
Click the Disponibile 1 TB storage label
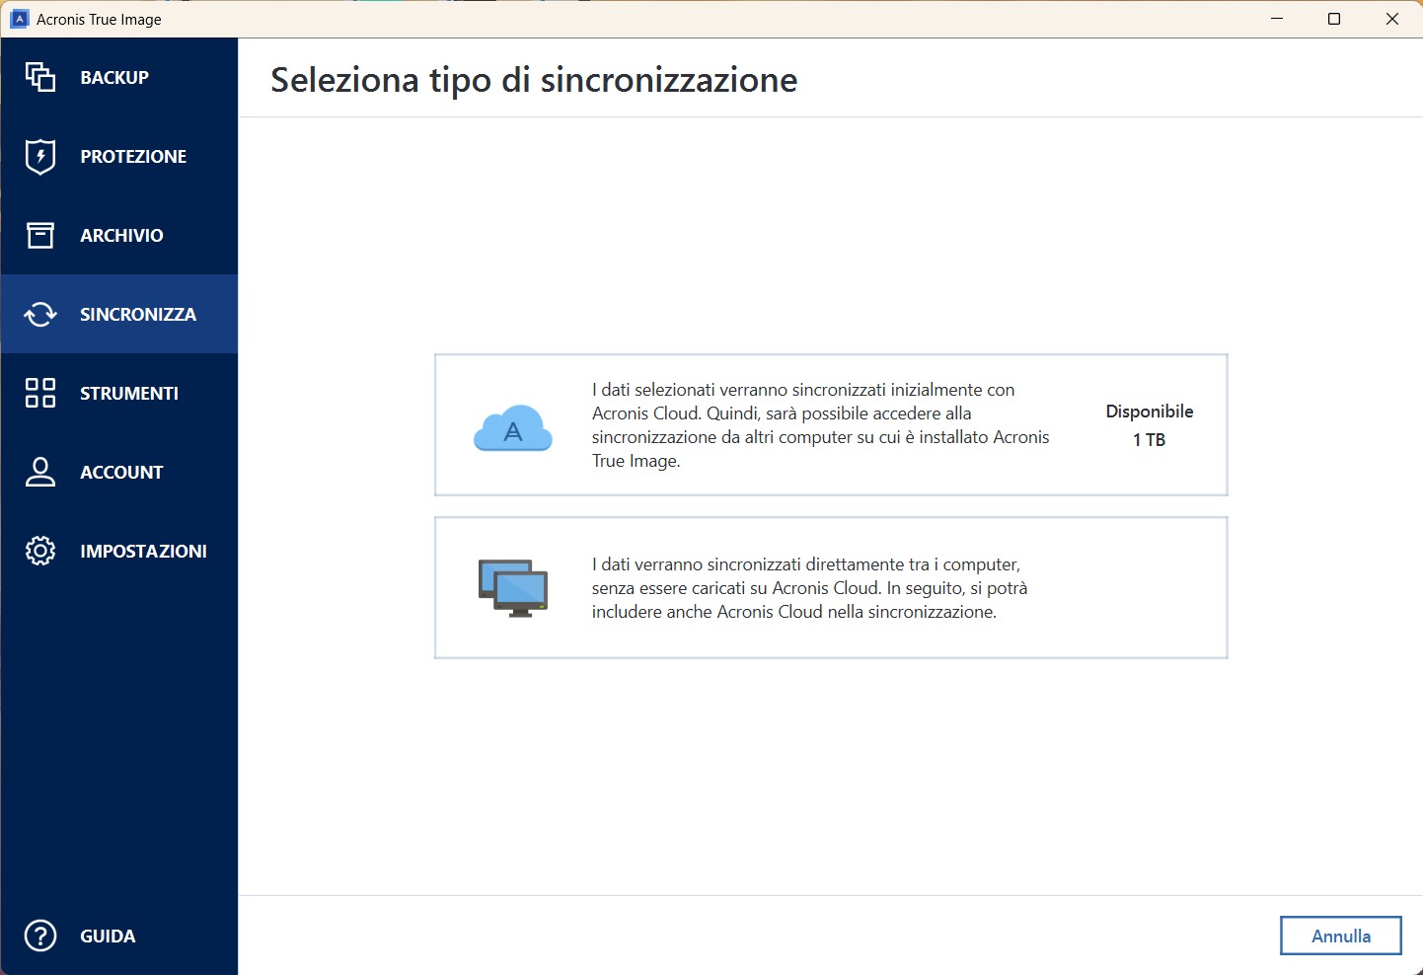click(1149, 425)
